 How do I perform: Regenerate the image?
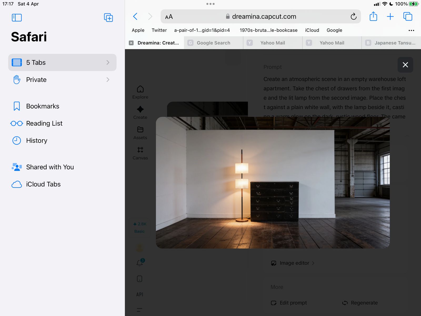coord(360,303)
